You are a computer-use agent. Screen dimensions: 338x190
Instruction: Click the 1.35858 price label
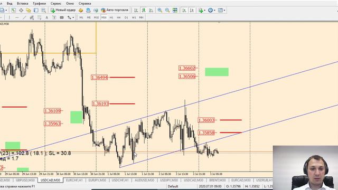tap(206, 132)
